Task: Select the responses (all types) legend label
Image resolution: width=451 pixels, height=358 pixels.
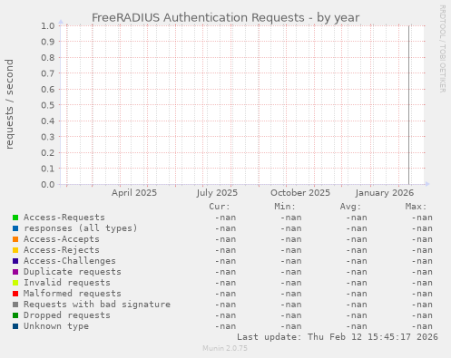Action: click(x=81, y=228)
